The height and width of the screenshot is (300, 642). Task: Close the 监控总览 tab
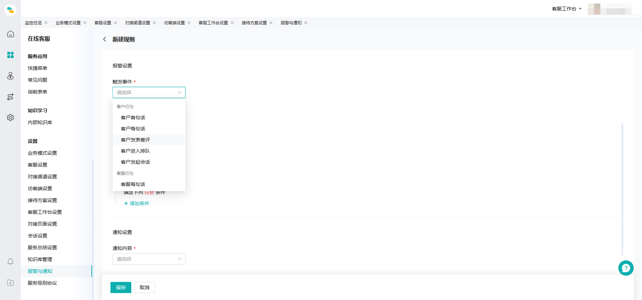click(46, 23)
